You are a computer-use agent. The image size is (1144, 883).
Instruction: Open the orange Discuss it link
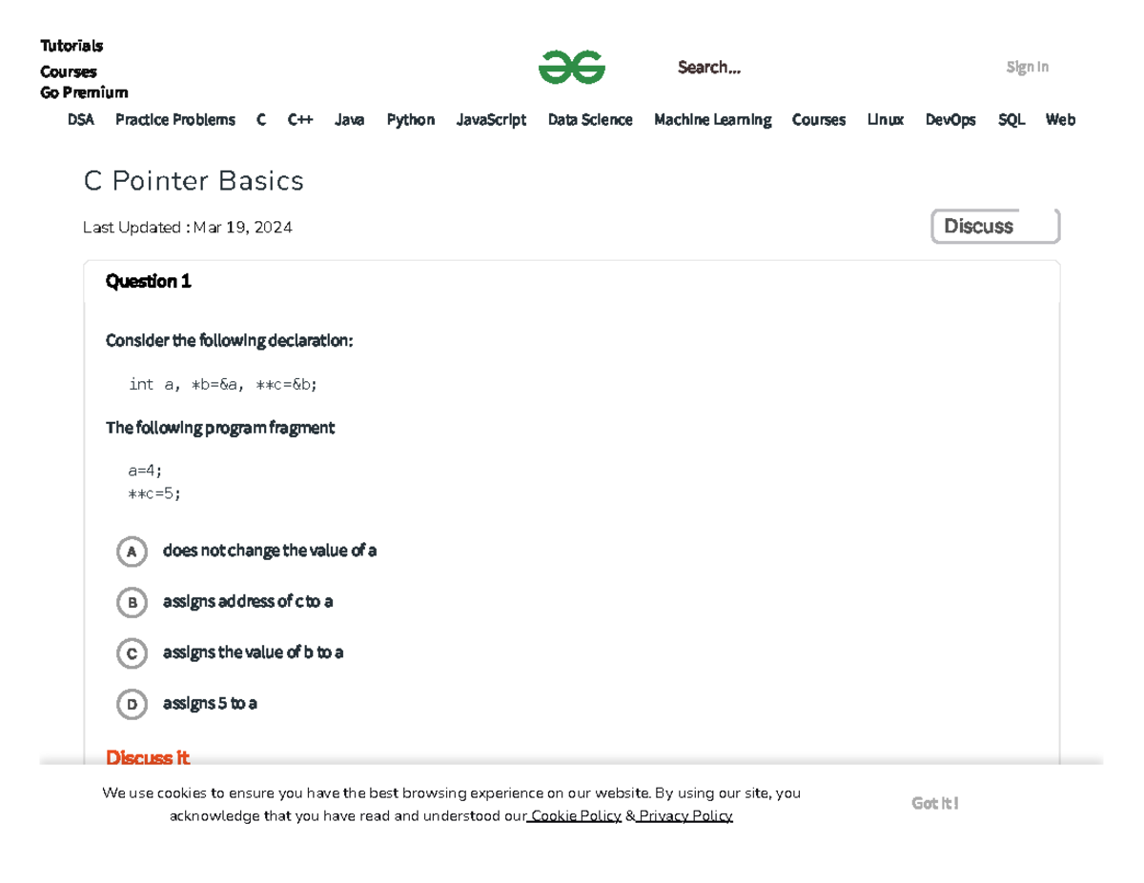tap(148, 758)
